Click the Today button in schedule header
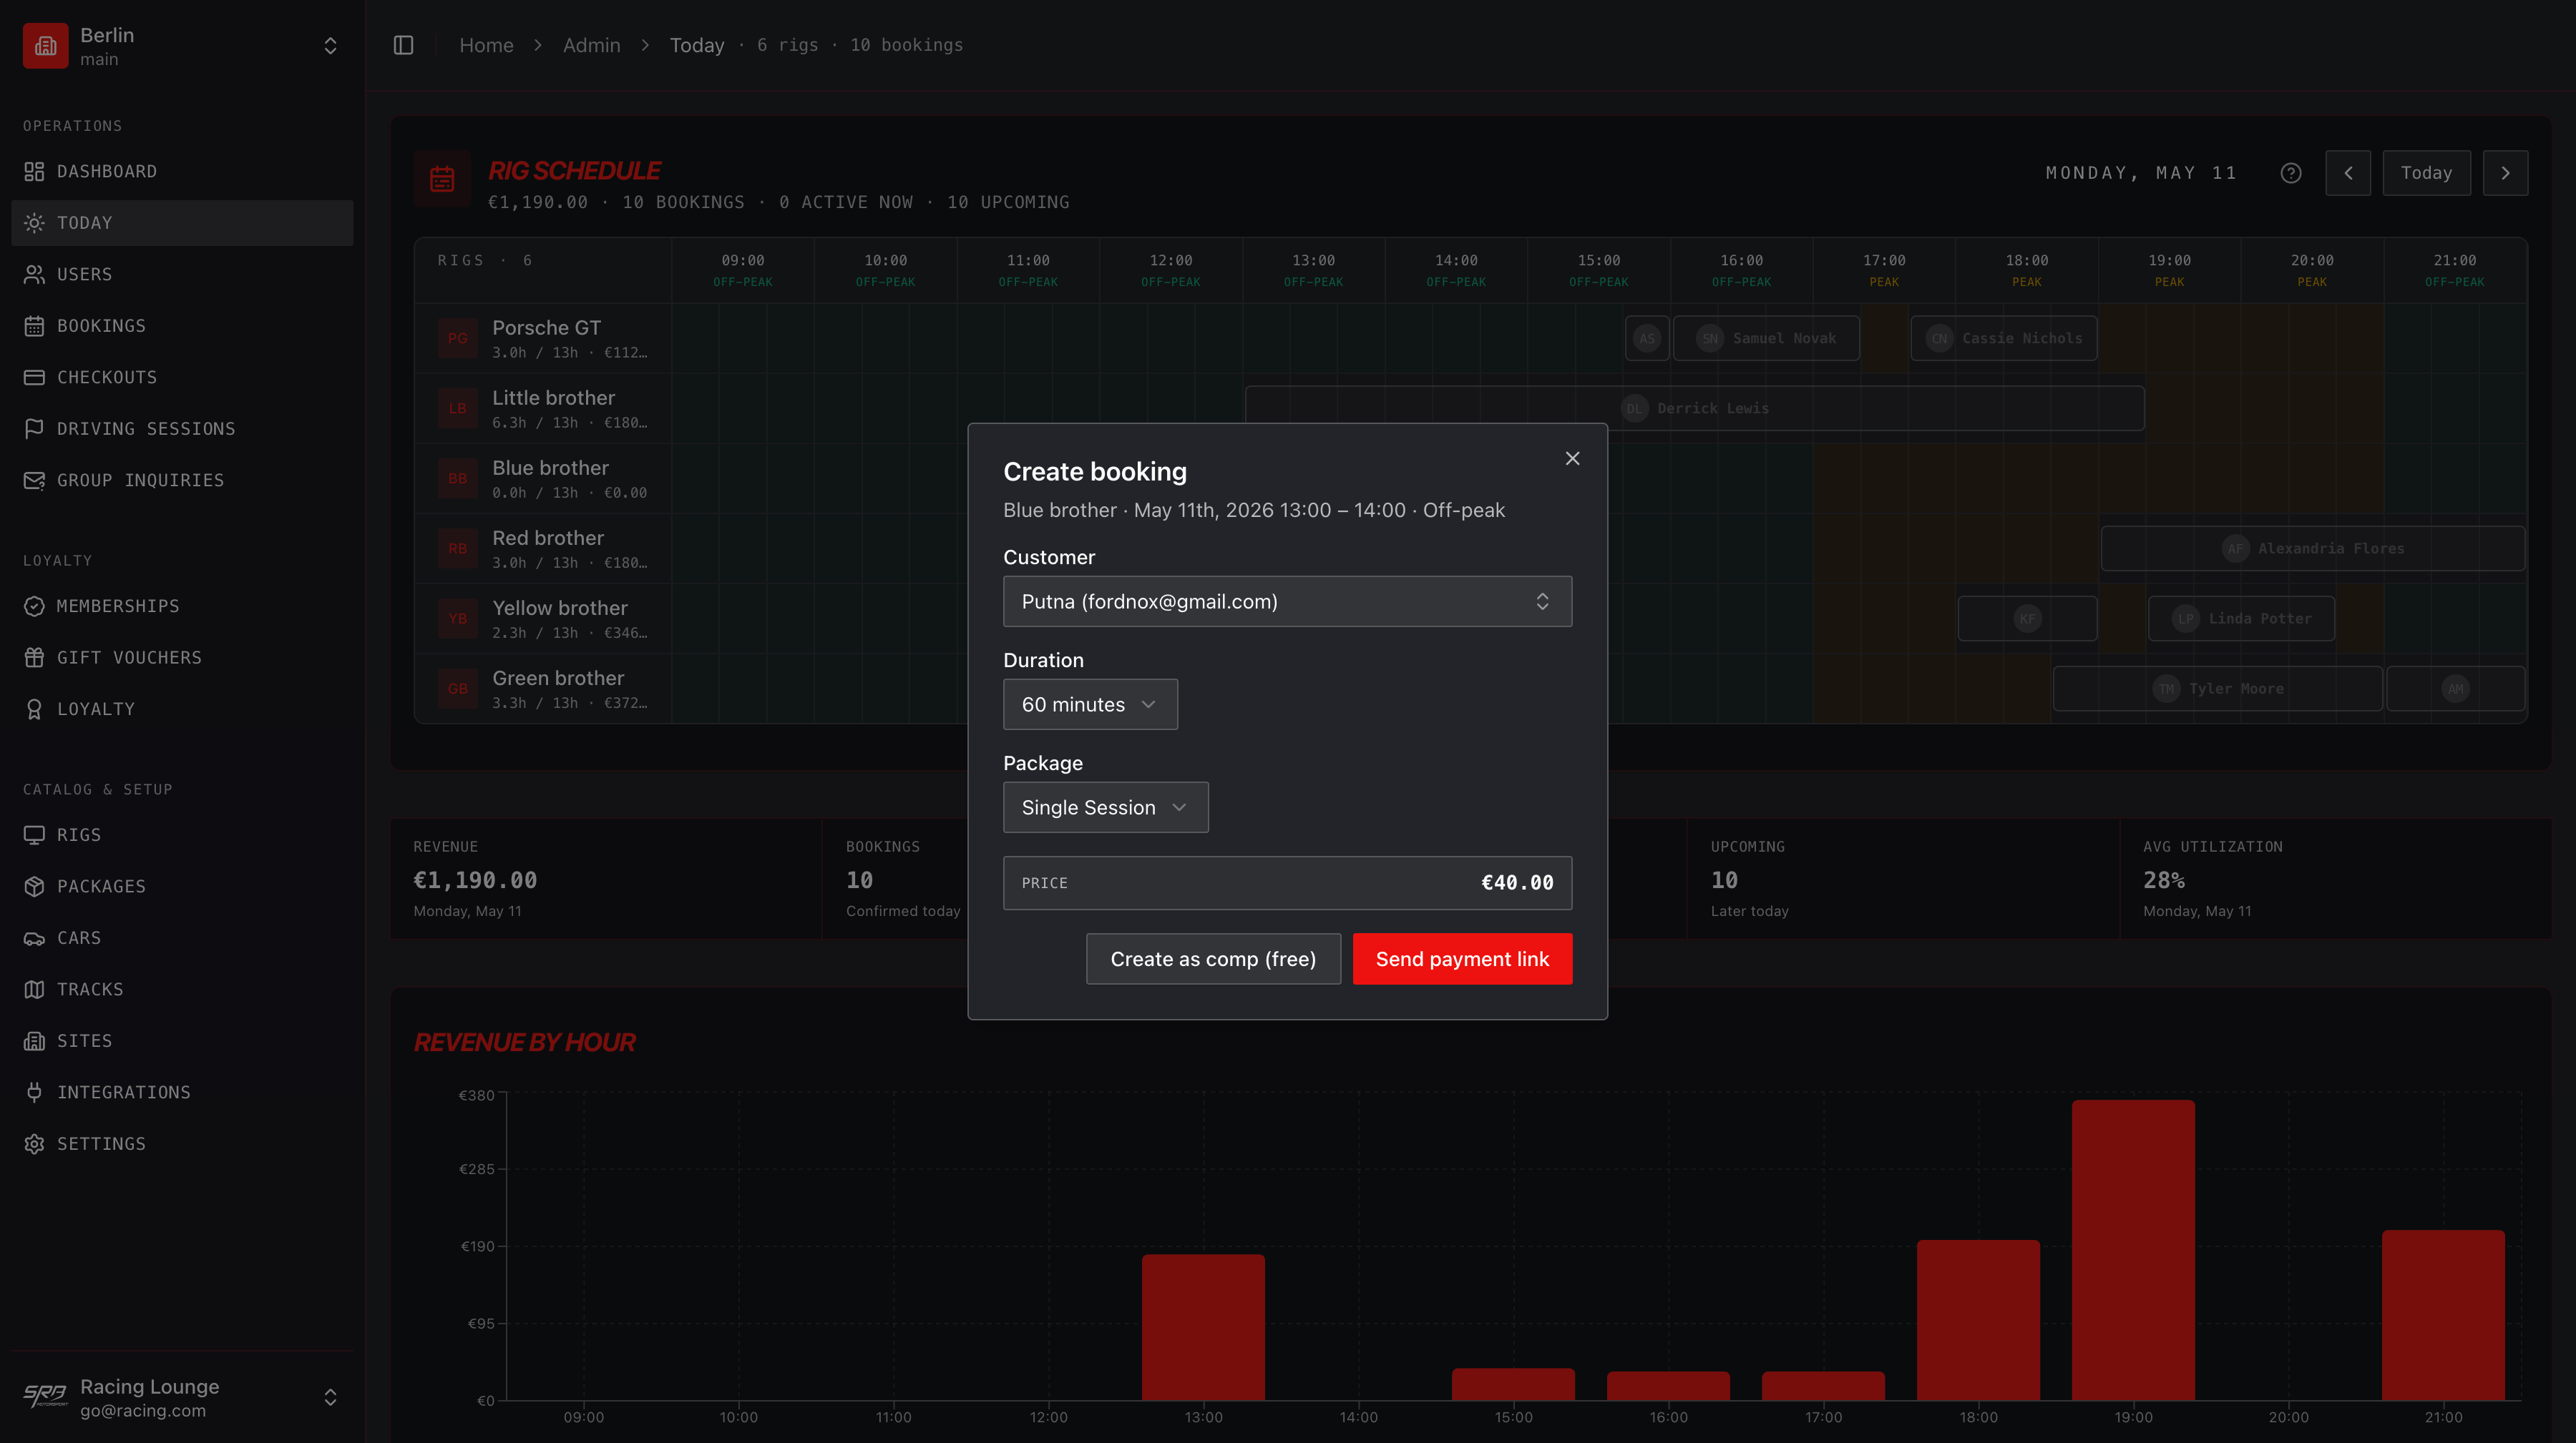 (x=2426, y=173)
